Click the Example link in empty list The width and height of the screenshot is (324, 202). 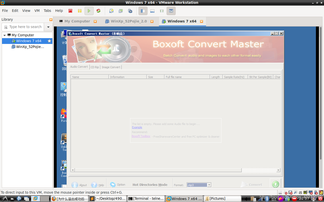point(137,128)
